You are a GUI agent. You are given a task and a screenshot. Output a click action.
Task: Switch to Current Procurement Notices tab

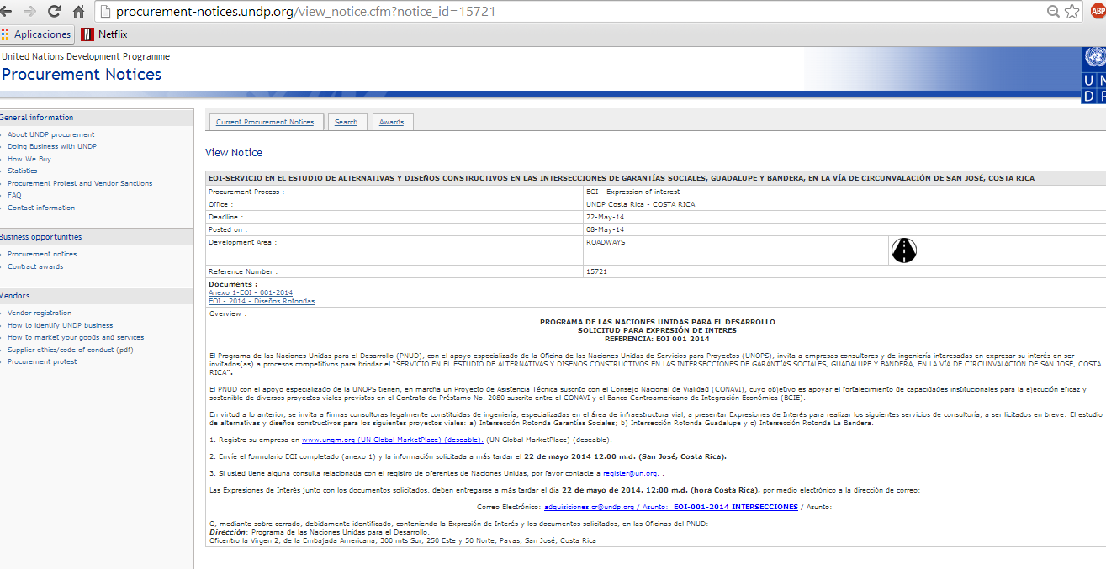pos(264,123)
